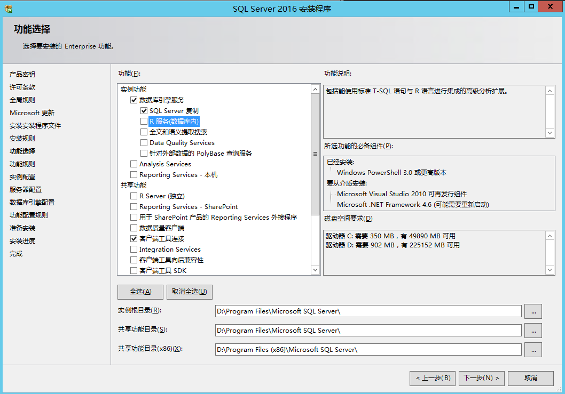Check Data Quality Services checkbox
565x394 pixels.
click(144, 142)
